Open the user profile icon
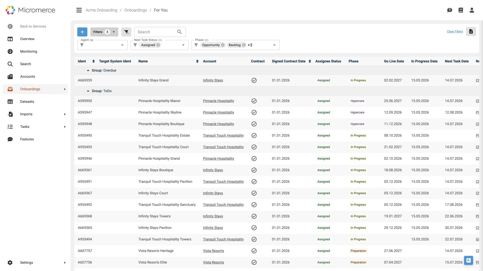This screenshot has width=483, height=271. click(472, 10)
